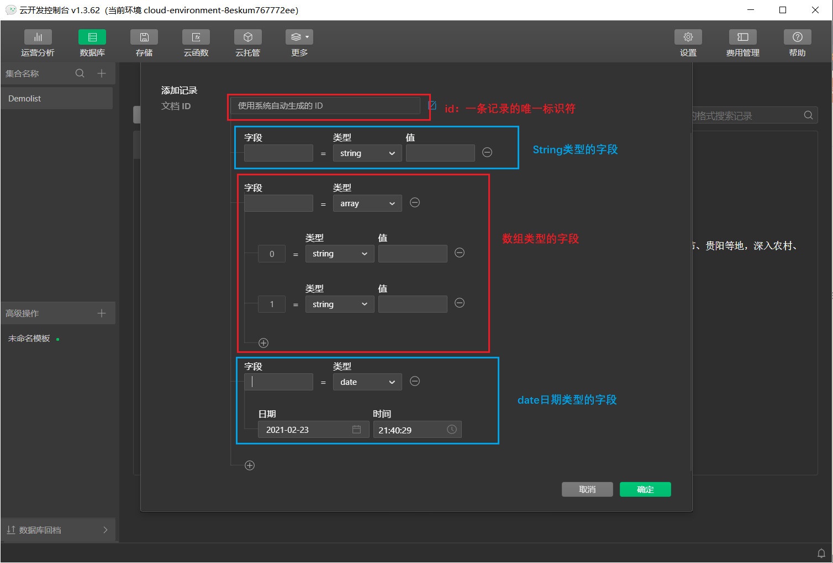Screen dimensions: 833x563
Task: Add a new collection with plus icon
Action: click(102, 73)
